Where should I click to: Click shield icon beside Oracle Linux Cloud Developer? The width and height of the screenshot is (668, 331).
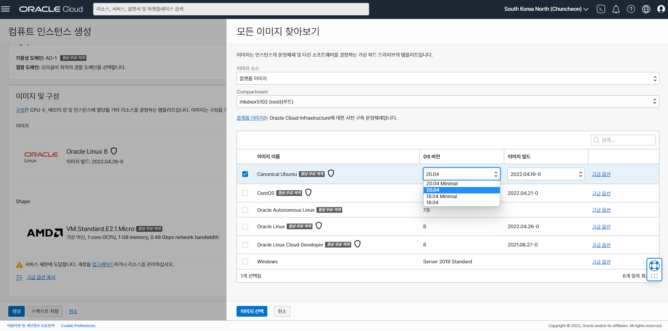357,244
